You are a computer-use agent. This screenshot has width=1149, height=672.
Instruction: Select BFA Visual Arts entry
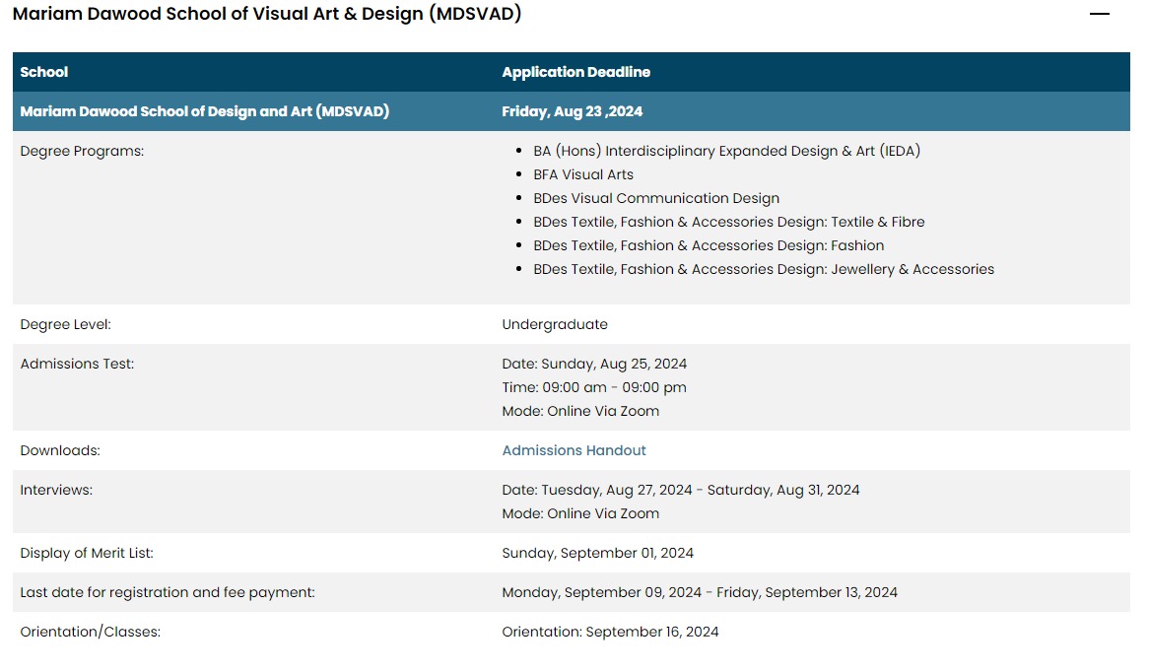coord(583,174)
